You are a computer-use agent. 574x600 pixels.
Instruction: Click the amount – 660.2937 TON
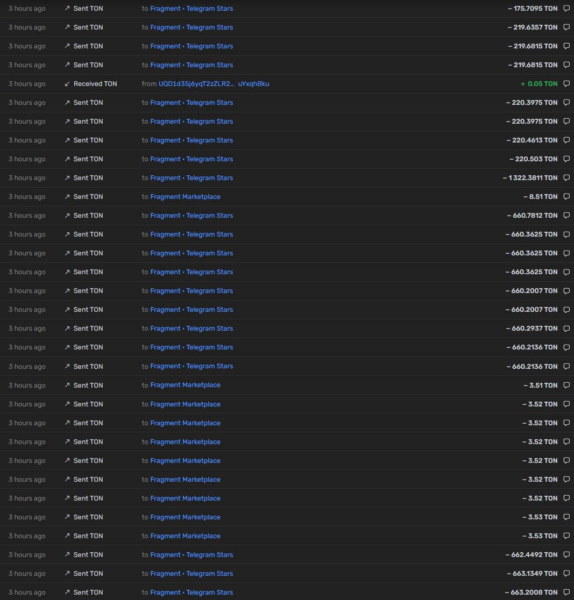532,328
